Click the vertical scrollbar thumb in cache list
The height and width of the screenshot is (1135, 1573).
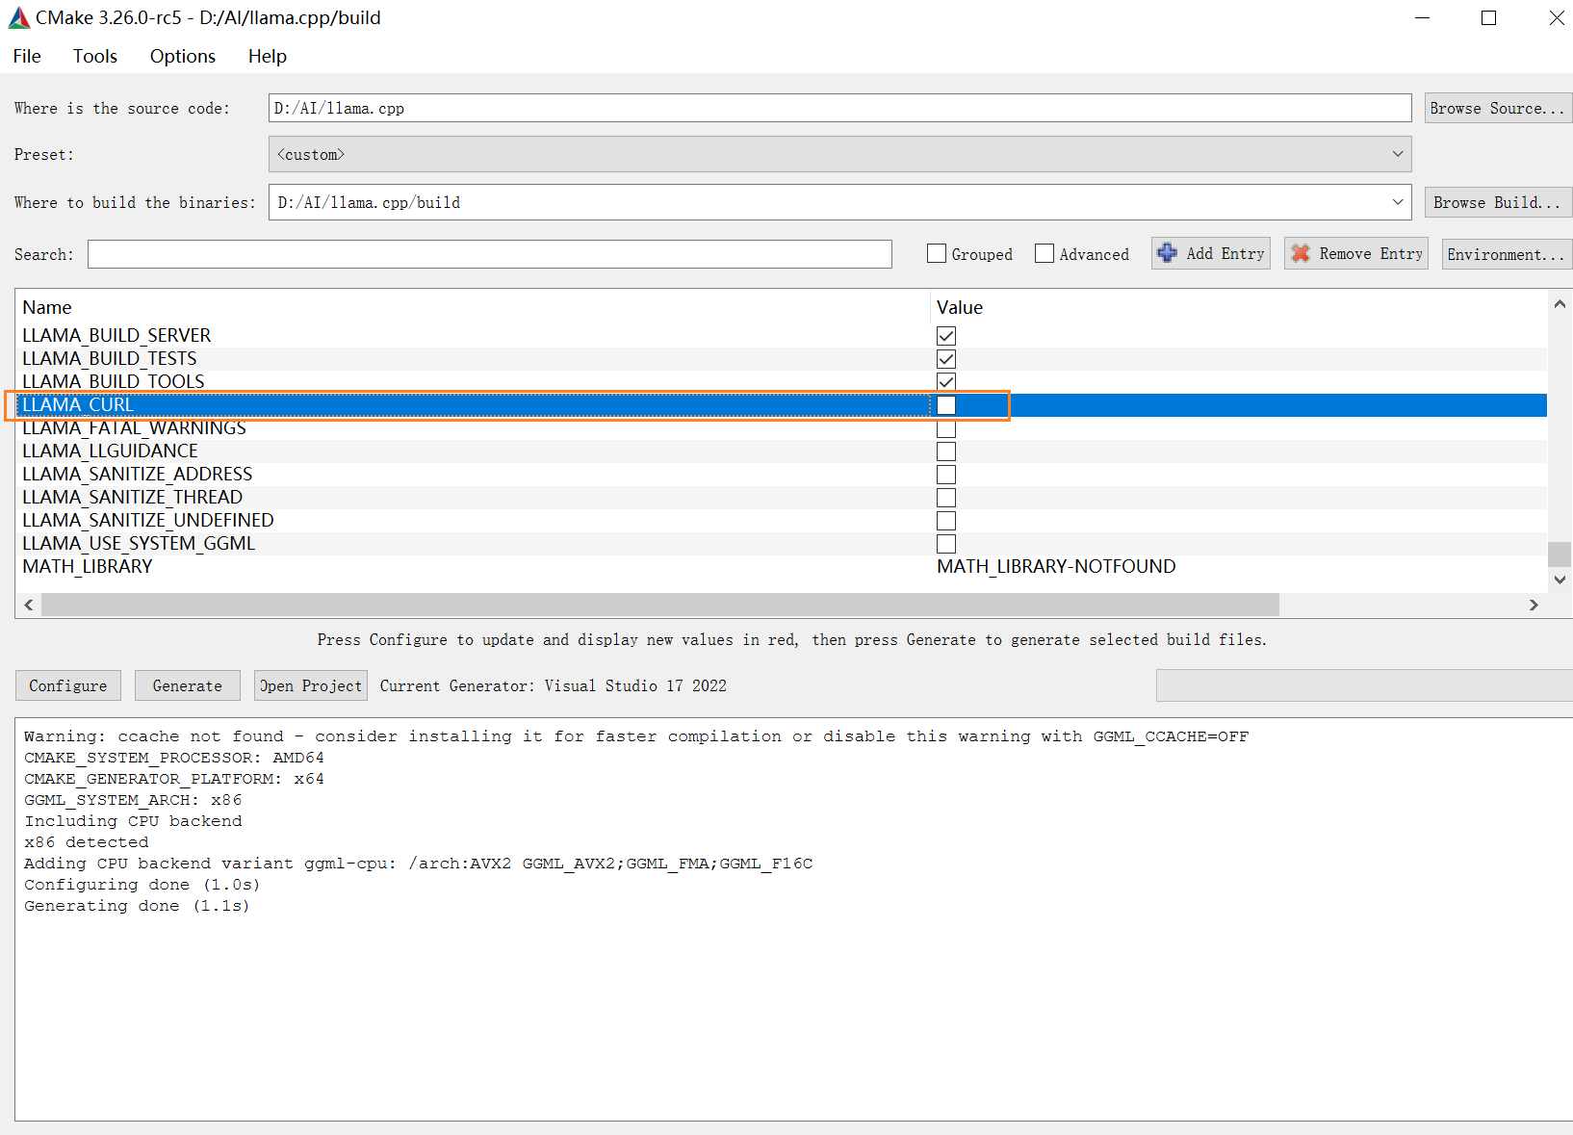point(1560,555)
